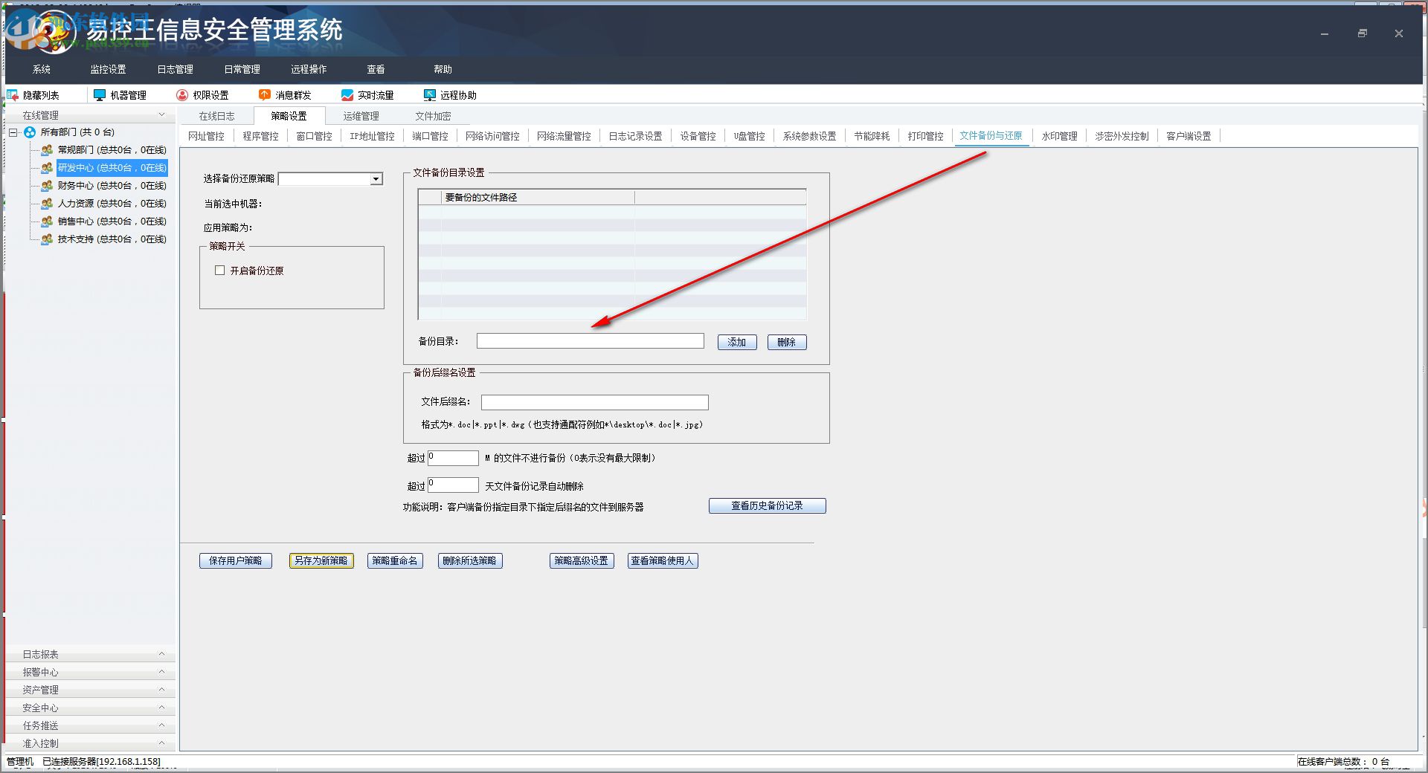Click the 权限设置 user icon
This screenshot has width=1428, height=773.
tap(182, 95)
